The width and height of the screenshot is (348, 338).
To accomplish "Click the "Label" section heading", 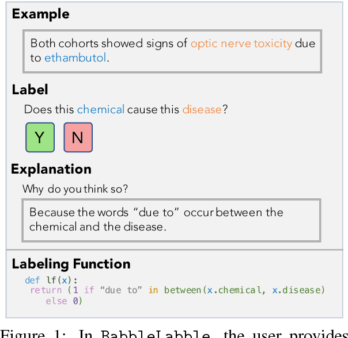I will click(x=30, y=90).
